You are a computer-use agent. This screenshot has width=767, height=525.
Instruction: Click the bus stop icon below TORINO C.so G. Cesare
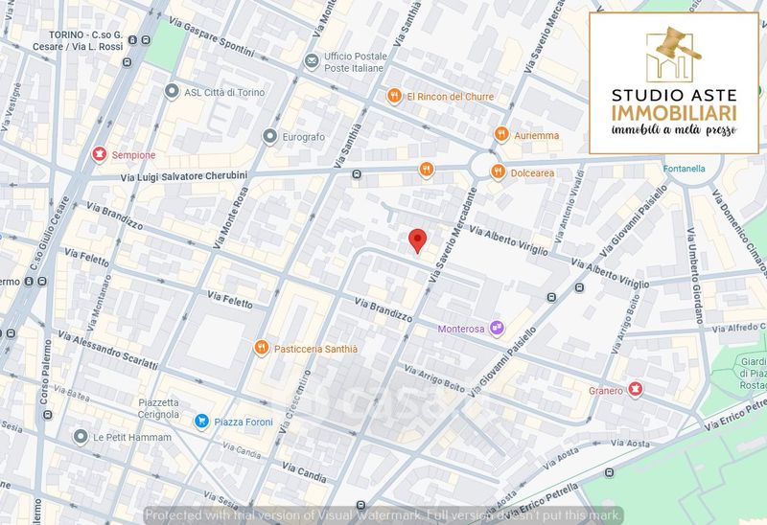click(x=127, y=62)
